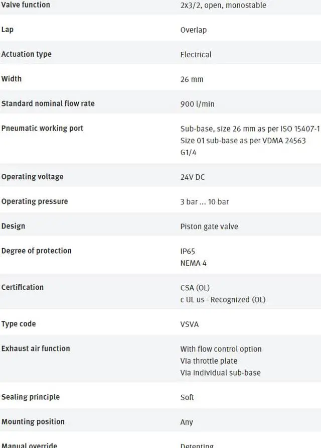Select the 'Via throttle plate' exhaust option text
The height and width of the screenshot is (448, 321).
pyautogui.click(x=209, y=361)
